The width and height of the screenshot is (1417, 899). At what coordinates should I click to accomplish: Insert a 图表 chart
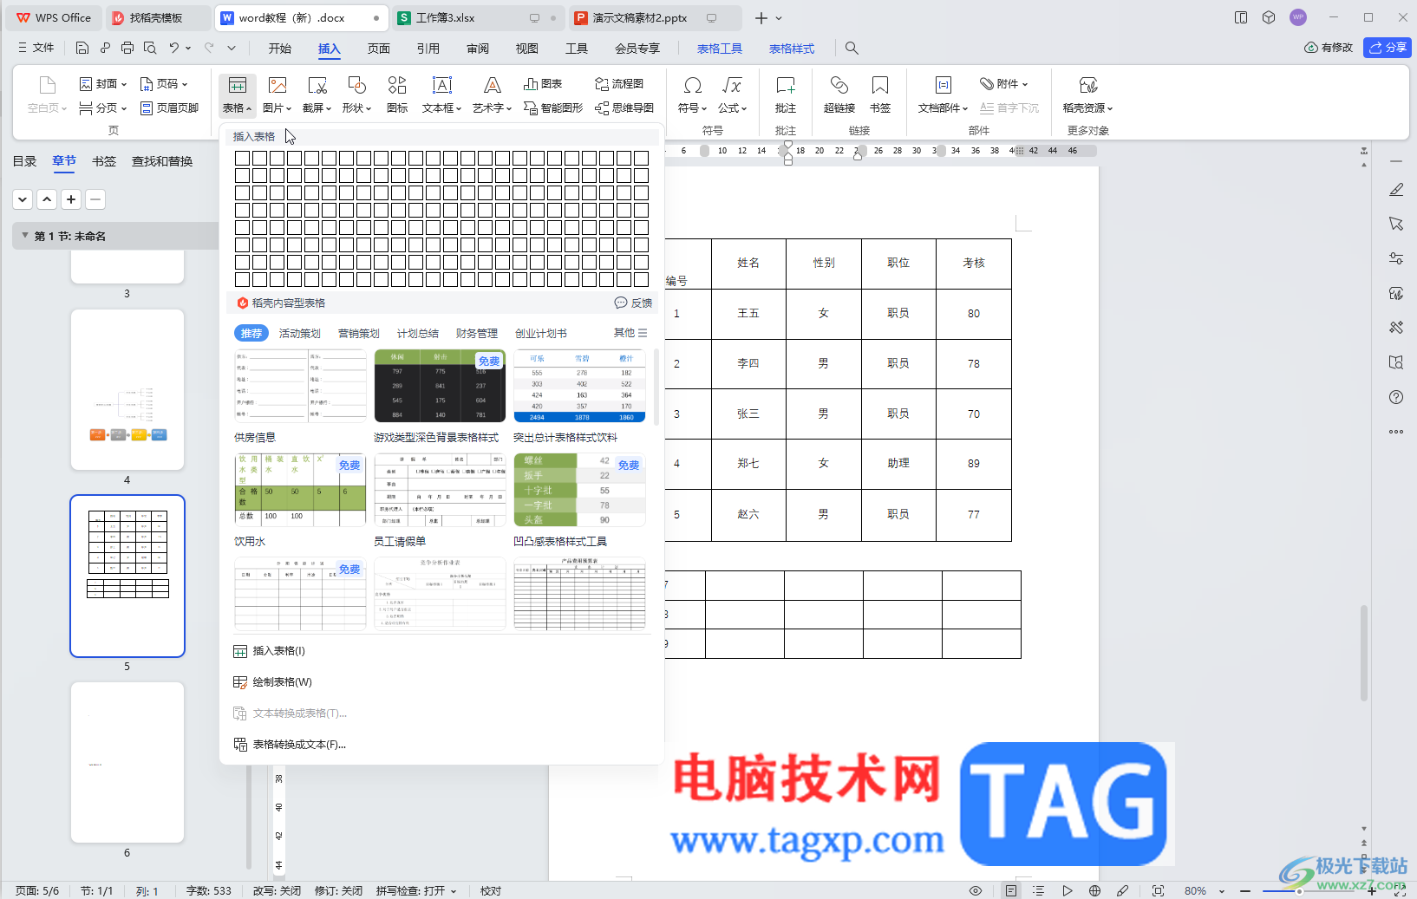coord(543,83)
